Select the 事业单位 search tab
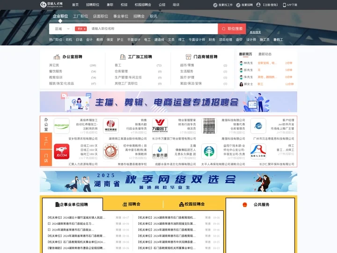 point(121,16)
